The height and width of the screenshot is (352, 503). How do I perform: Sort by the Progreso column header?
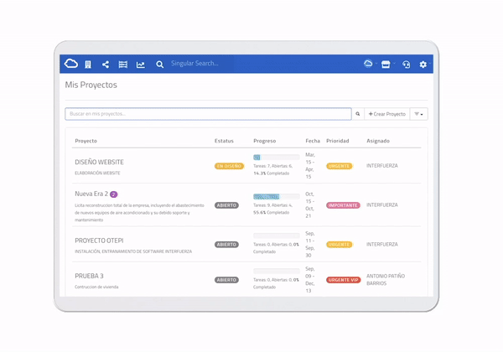[265, 141]
